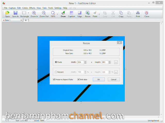
Task: Click pixel Height spinner arrows
Action: [110, 62]
